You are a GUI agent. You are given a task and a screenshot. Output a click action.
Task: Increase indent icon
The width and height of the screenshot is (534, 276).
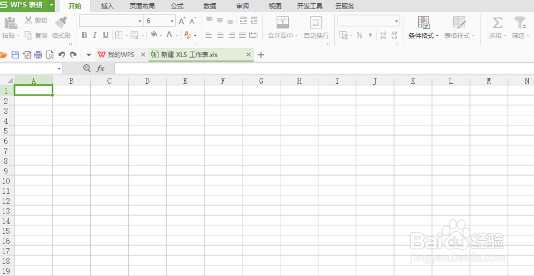pyautogui.click(x=254, y=20)
